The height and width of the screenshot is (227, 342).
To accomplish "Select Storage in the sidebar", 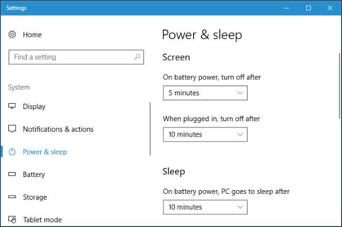I will [x=35, y=197].
